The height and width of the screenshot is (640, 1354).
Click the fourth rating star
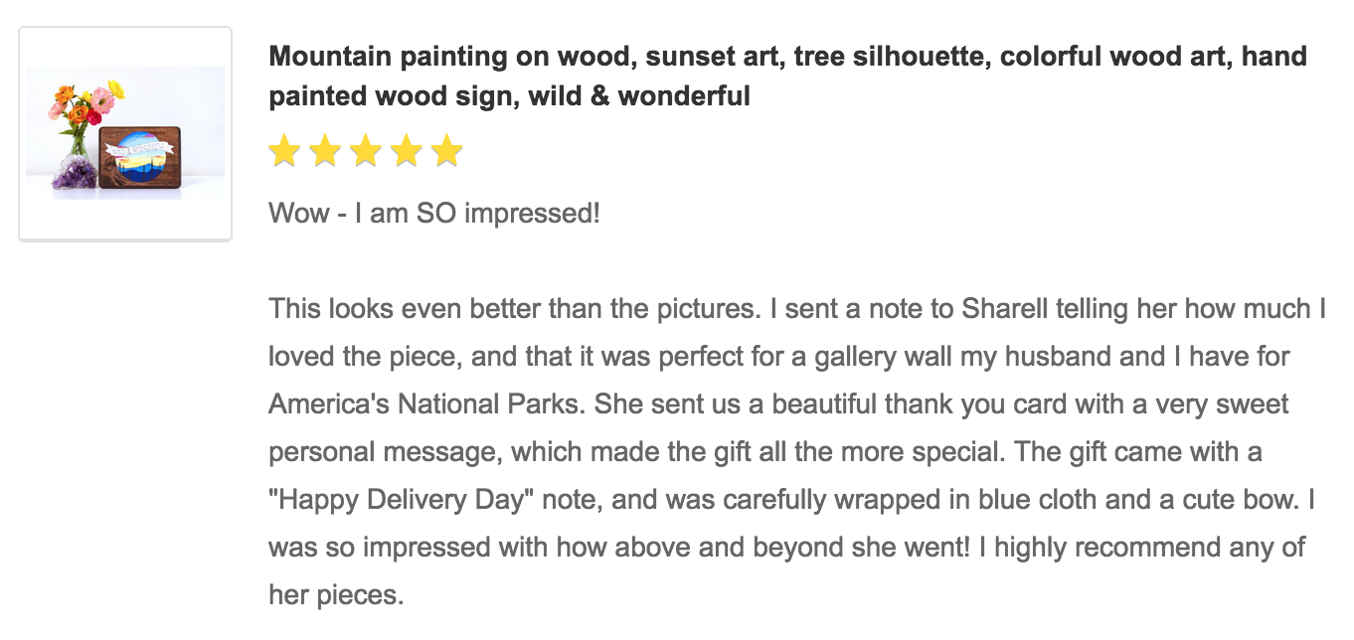pos(407,152)
